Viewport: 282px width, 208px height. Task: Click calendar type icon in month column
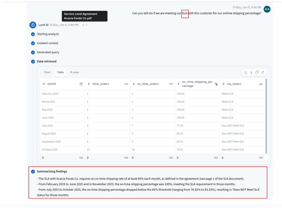pyautogui.click(x=81, y=84)
